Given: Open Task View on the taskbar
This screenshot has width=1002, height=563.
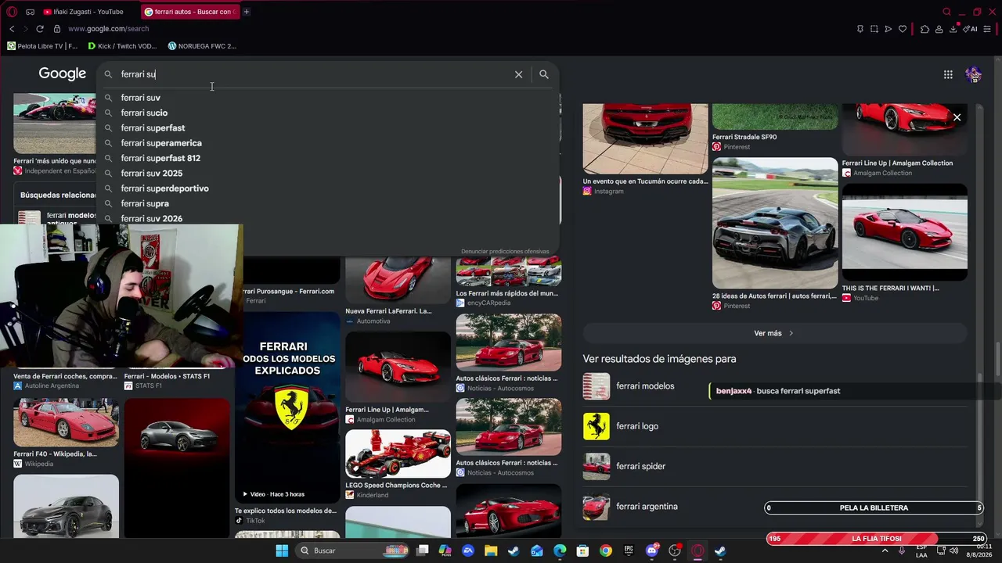Looking at the screenshot, I should tap(423, 550).
